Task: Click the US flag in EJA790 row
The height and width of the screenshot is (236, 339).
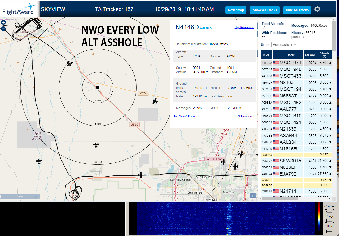Action: [276, 174]
